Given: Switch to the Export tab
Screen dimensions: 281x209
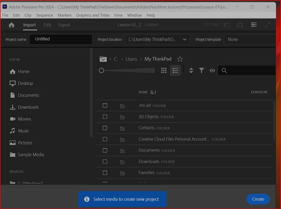Looking at the screenshot, I should (64, 25).
